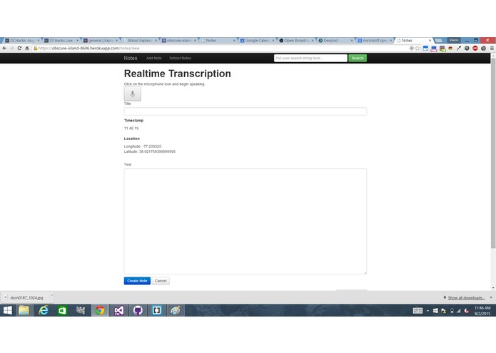Open the Windows Start button
Screen dimensions: 496x353
point(8,310)
